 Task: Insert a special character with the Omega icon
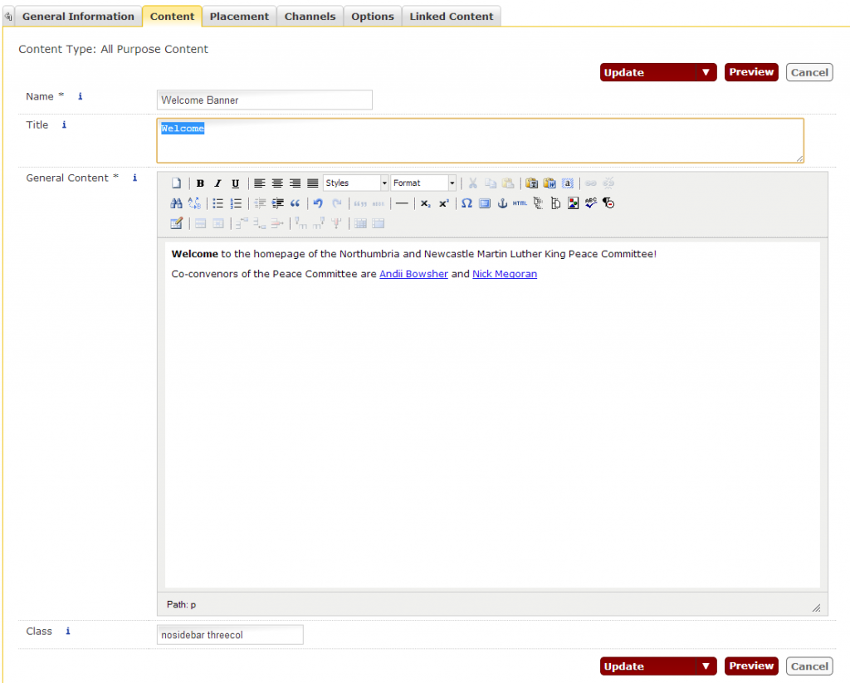(466, 203)
